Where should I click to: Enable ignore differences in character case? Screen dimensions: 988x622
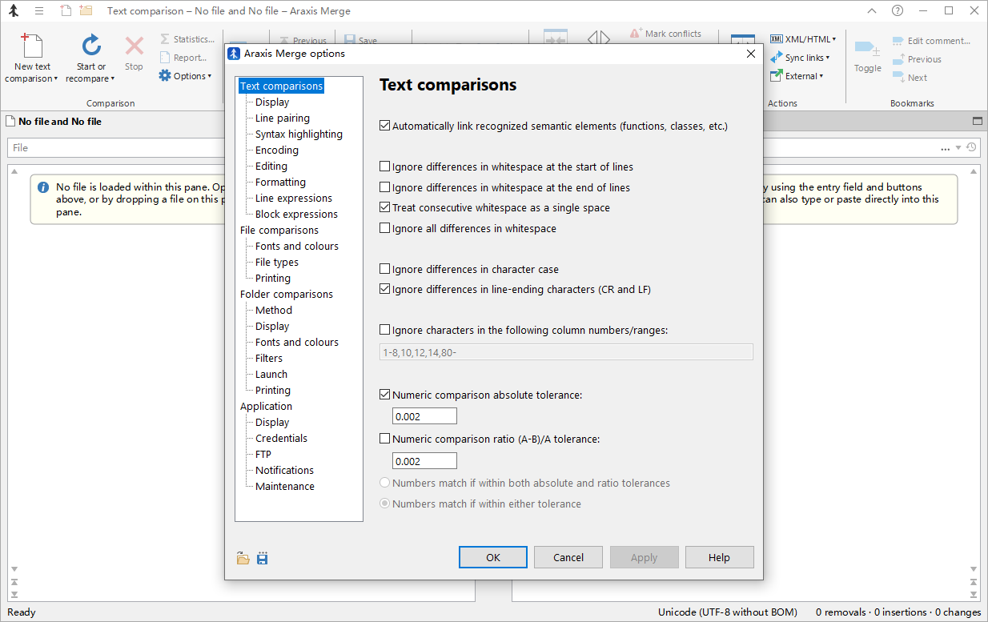(x=385, y=269)
